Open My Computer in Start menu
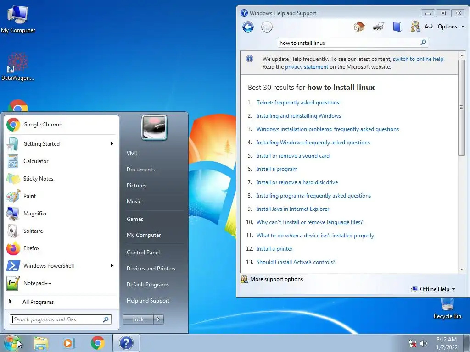Screen dimensions: 470x352 click(144, 235)
